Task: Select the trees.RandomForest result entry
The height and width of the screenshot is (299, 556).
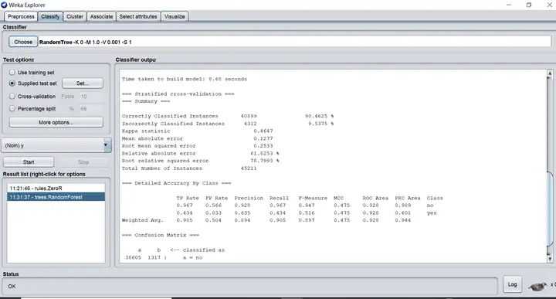Action: [56, 197]
